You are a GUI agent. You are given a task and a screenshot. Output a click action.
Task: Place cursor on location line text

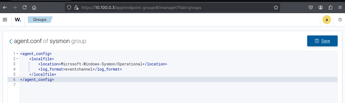click(x=103, y=64)
